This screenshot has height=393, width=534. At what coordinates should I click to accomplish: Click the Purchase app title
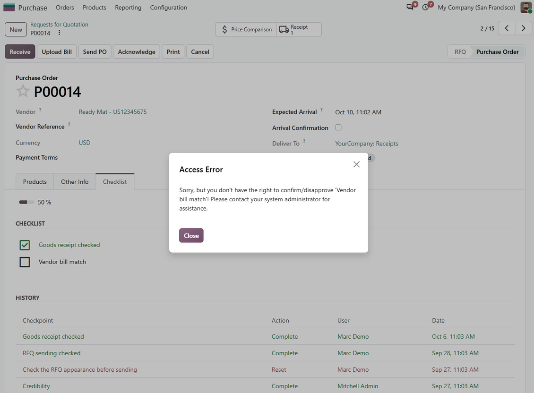(33, 8)
